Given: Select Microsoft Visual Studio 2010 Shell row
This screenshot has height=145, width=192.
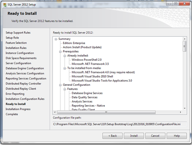Looking at the screenshot, I should coord(92,77).
